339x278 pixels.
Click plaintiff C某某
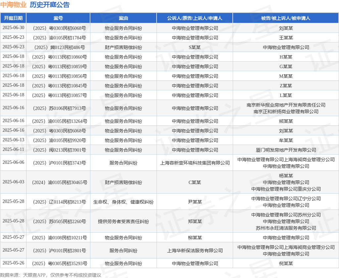pyautogui.click(x=195, y=182)
